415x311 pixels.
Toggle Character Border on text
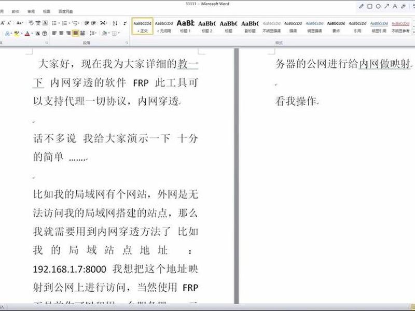click(x=45, y=23)
